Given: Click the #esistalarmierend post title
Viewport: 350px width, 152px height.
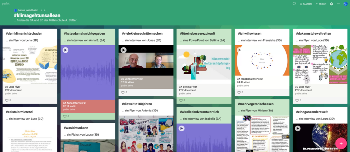Looking at the screenshot, I should coord(19,112).
